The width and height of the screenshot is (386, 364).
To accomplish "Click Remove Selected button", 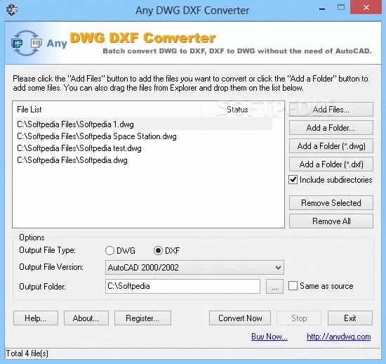I will (331, 203).
